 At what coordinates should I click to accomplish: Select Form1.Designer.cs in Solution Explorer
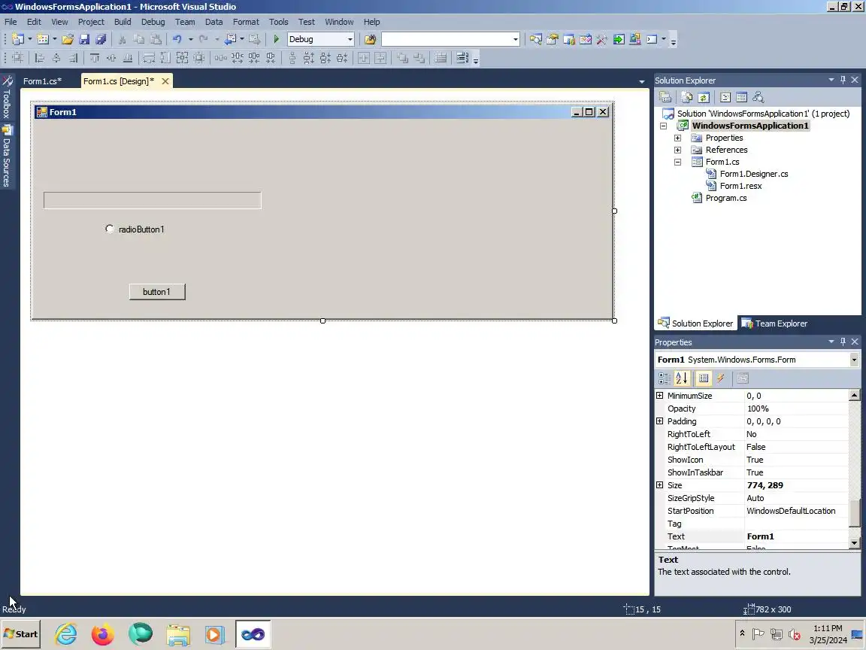click(753, 174)
